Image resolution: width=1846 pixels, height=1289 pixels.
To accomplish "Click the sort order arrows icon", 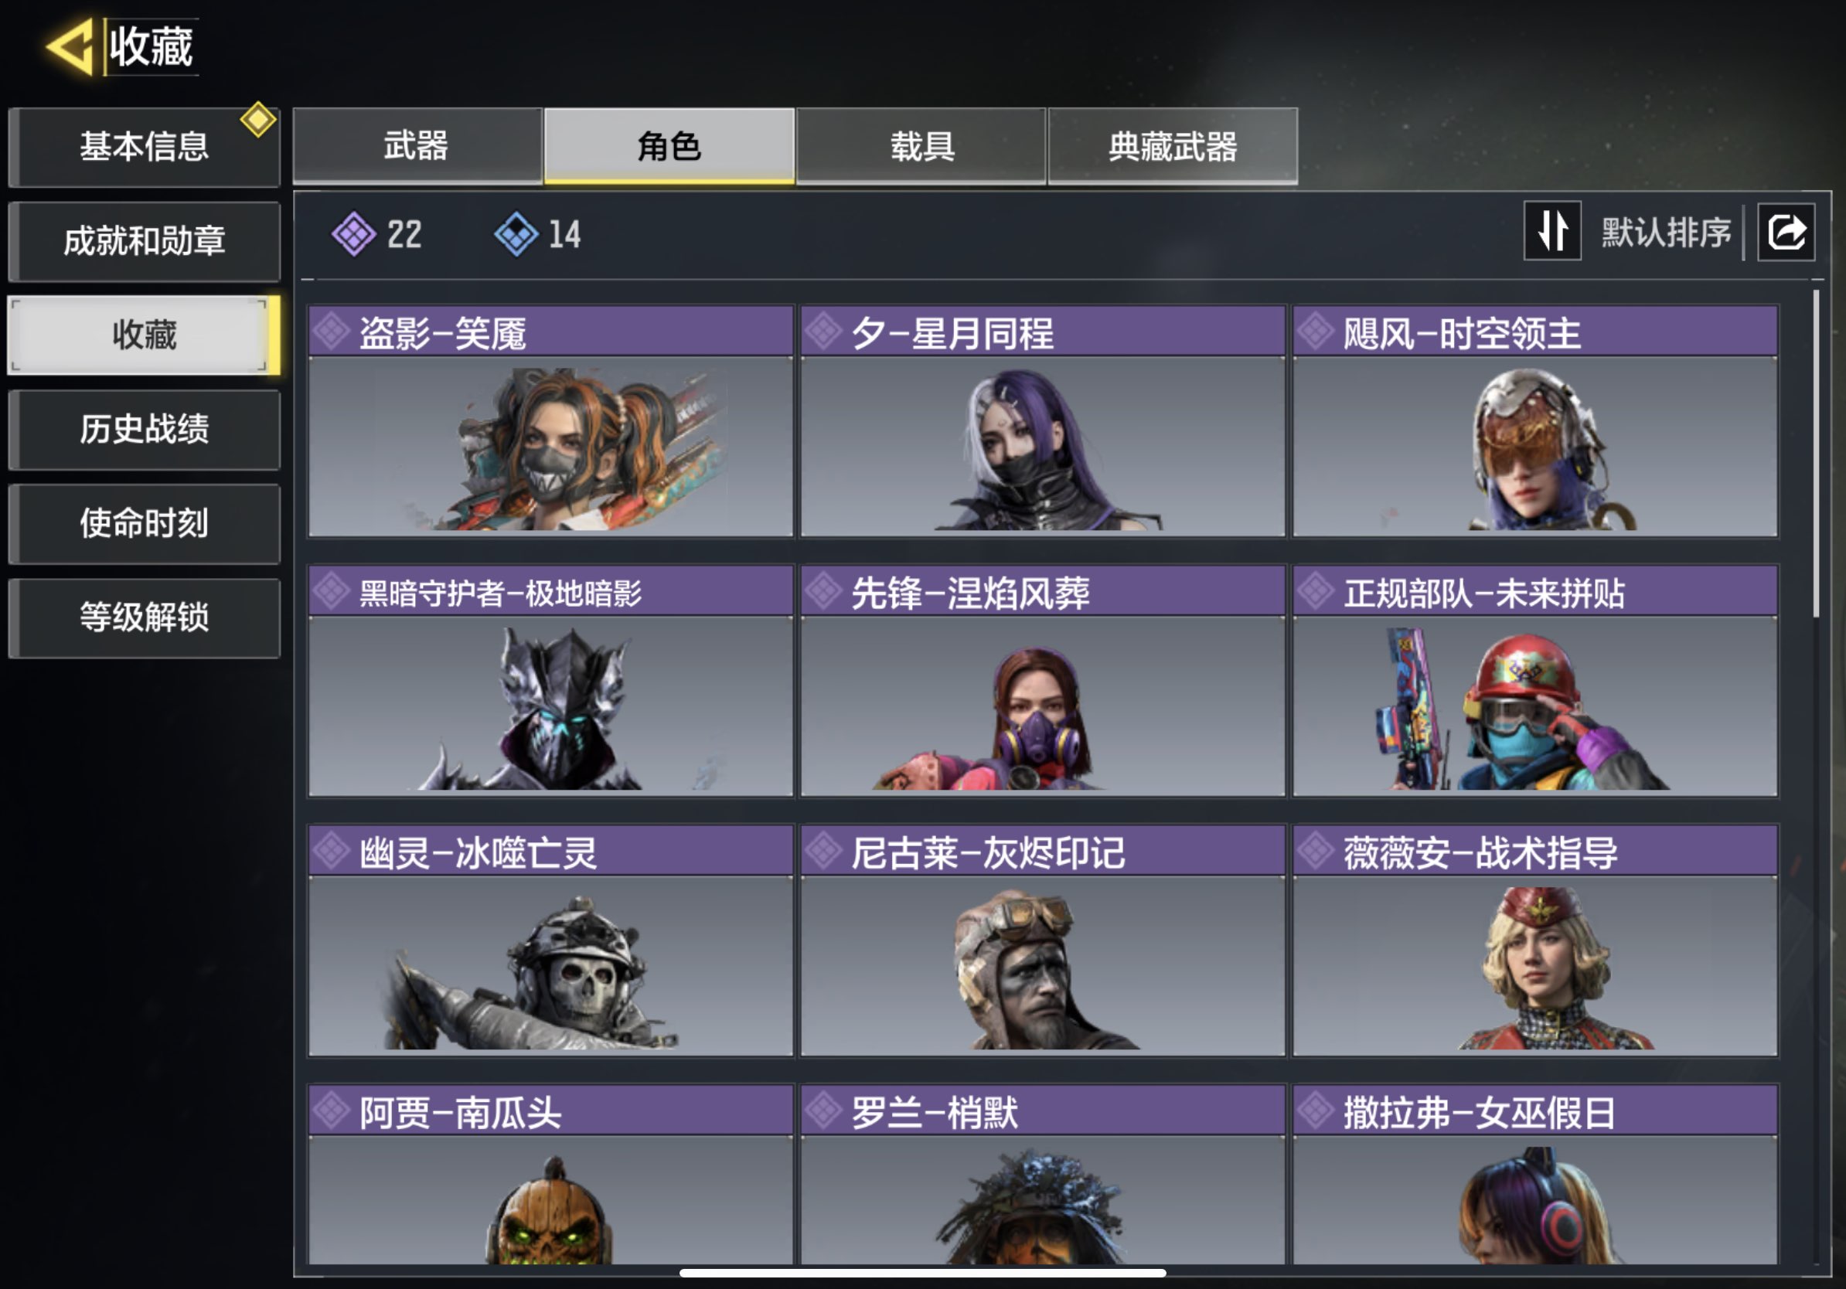I will coord(1551,231).
